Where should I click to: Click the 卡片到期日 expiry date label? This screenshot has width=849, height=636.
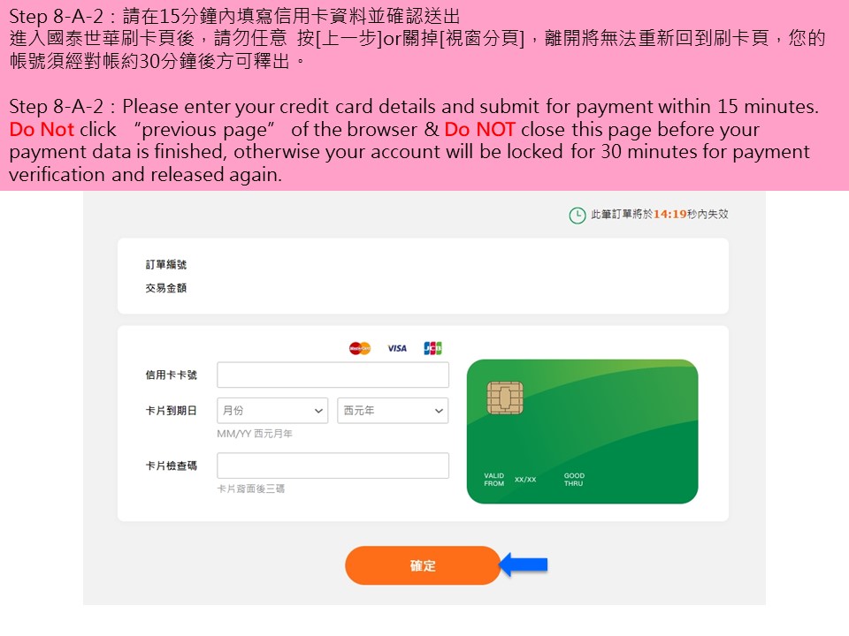point(171,411)
